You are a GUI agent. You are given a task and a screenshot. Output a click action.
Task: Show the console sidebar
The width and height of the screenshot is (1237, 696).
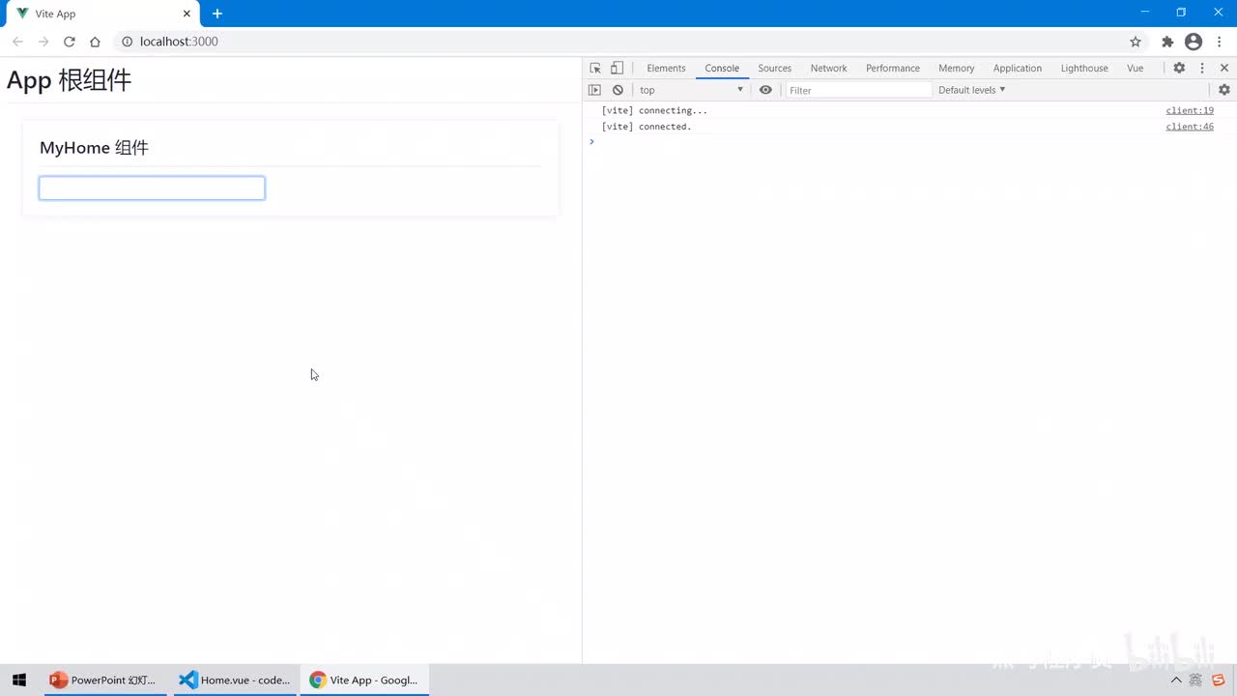click(595, 90)
